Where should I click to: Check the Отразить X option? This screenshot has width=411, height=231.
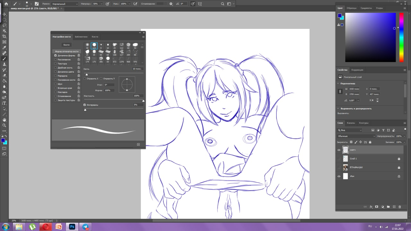pos(85,78)
